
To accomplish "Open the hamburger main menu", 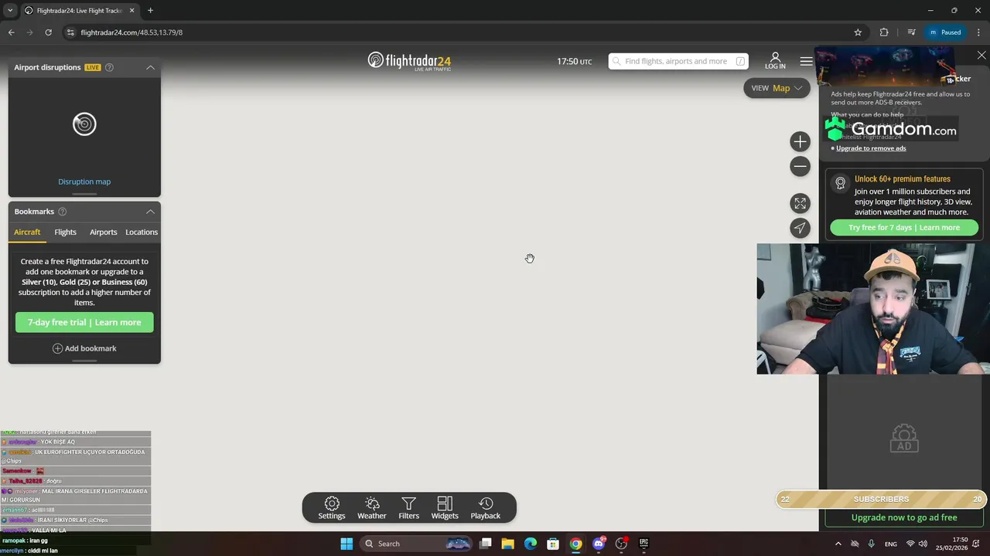I will [806, 61].
